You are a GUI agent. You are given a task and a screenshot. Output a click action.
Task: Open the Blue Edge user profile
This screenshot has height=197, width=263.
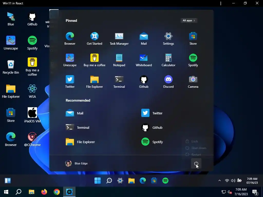click(76, 163)
